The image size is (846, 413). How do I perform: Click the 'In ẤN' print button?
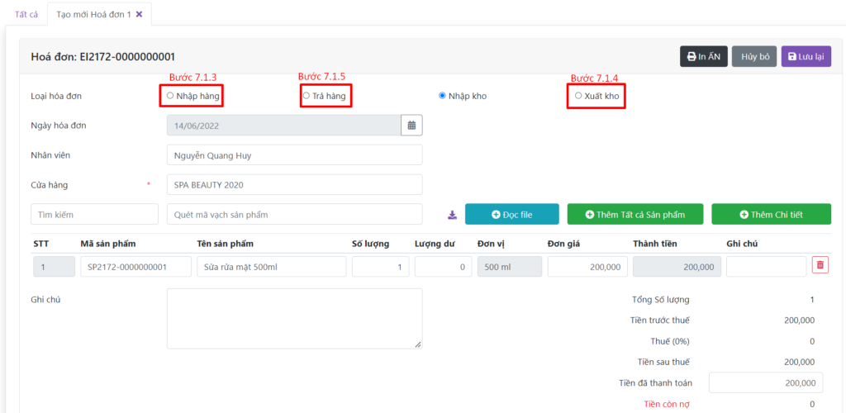click(x=703, y=56)
